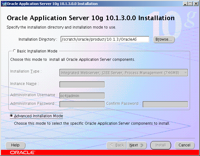200x156 pixels.
Task: Click the 'Administration Password :' label
Action: 34,104
